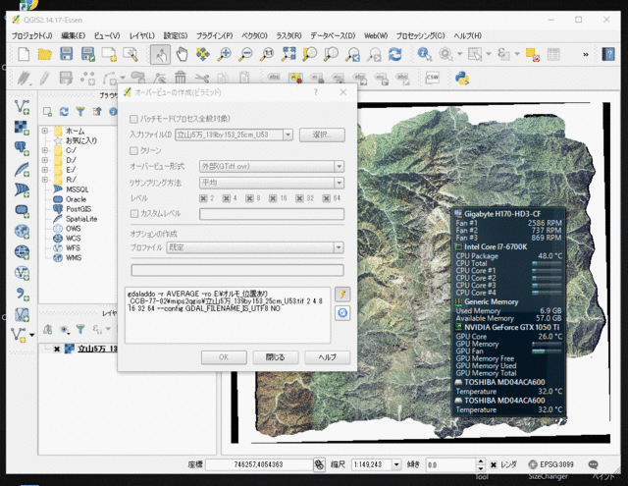Image resolution: width=628 pixels, height=486 pixels.
Task: Open the messages log speech bubble icon
Action: (x=593, y=464)
